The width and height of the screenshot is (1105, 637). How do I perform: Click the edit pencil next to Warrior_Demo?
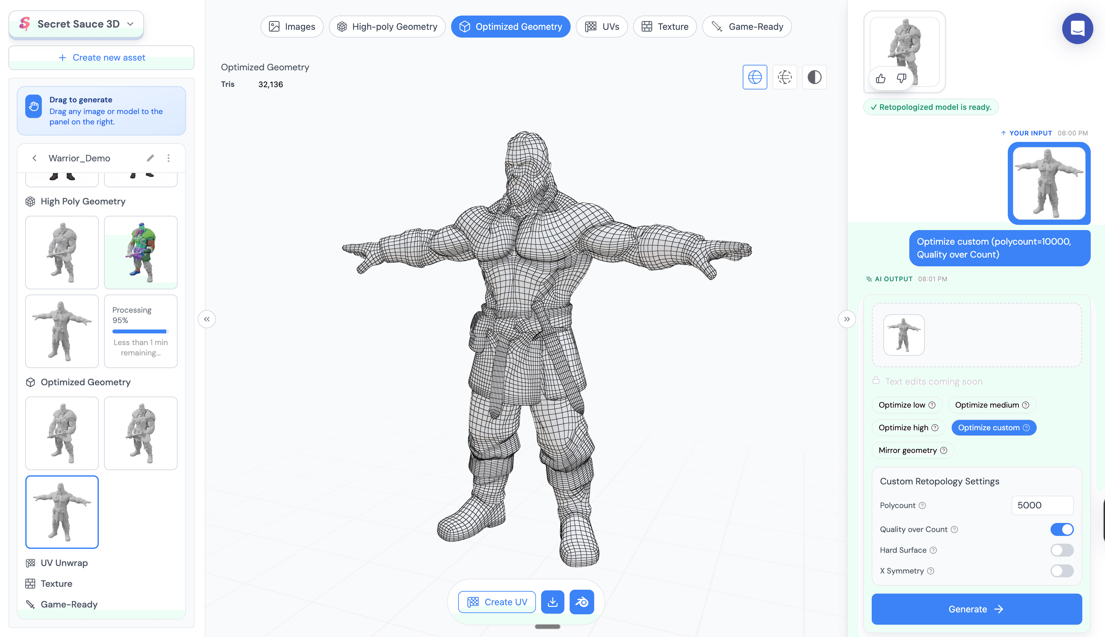tap(150, 158)
